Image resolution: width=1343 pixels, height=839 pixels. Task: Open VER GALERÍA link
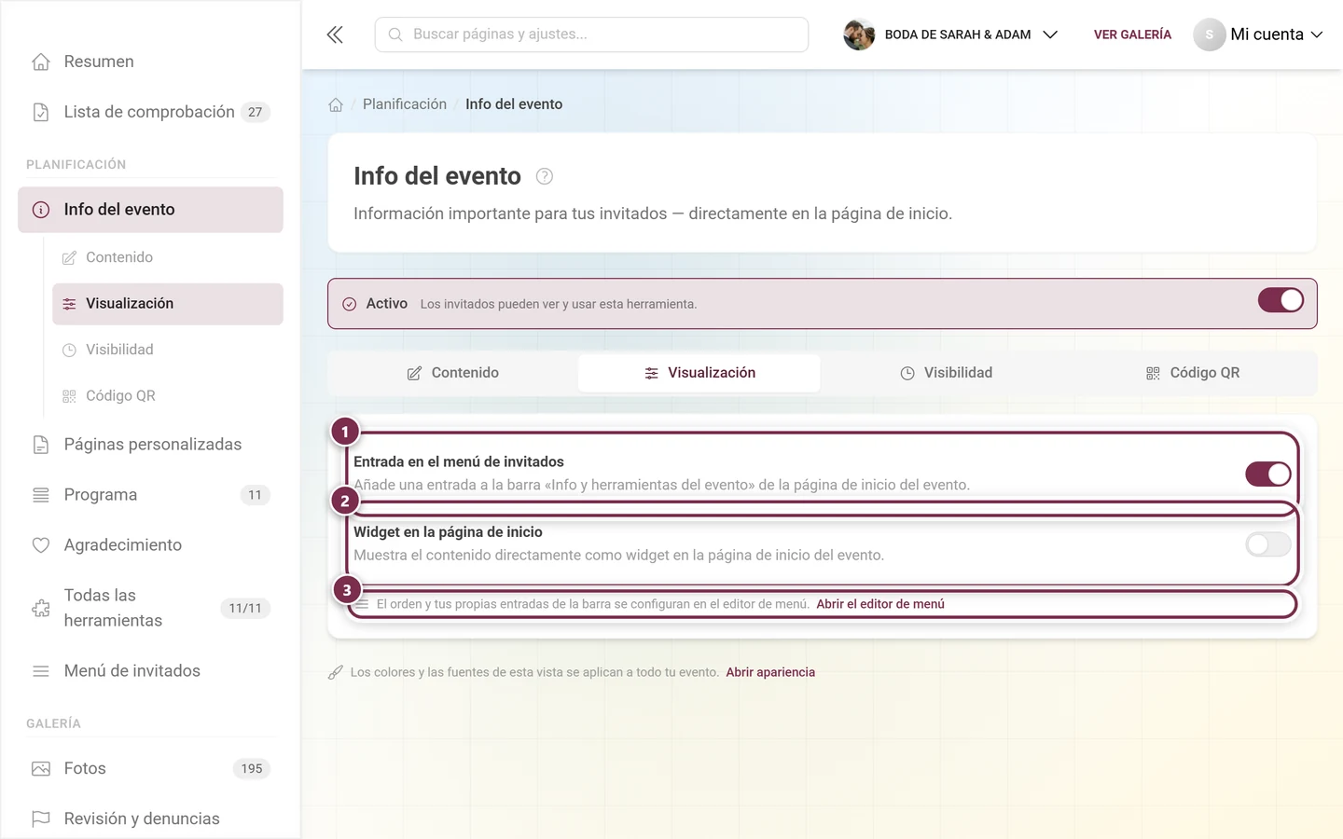tap(1132, 34)
